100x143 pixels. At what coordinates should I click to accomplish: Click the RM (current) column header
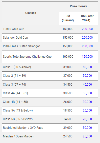tap(68, 18)
